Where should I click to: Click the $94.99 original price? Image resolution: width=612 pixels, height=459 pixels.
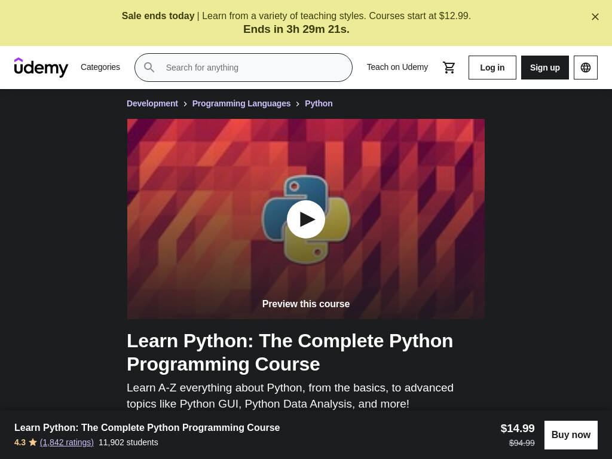click(522, 443)
